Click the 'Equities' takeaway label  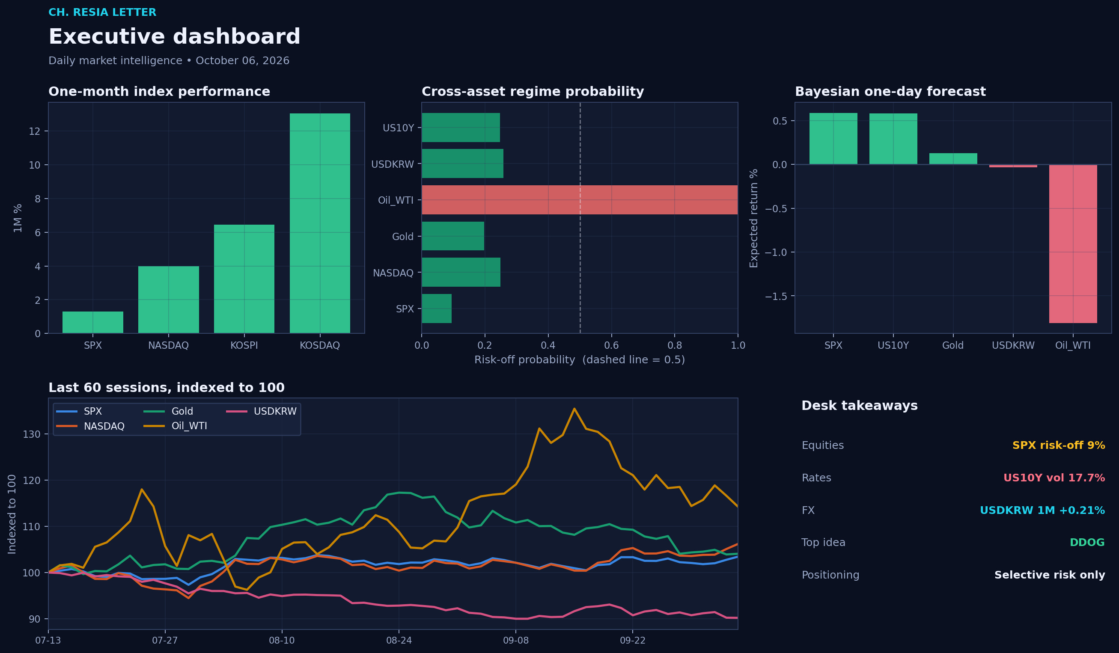[x=823, y=445]
